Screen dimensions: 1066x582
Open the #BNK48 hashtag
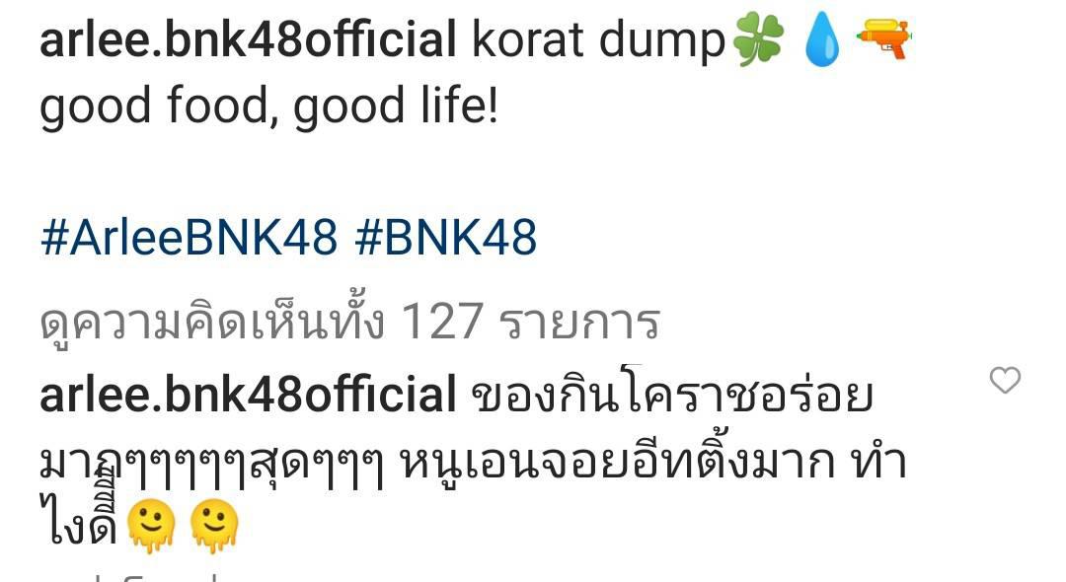click(x=446, y=239)
